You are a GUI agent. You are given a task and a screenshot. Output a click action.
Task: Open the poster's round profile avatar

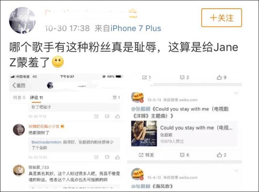(22, 20)
